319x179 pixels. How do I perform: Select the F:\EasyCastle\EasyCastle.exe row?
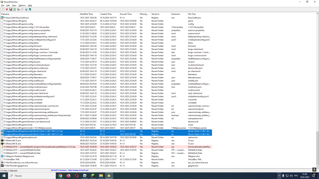106,17
